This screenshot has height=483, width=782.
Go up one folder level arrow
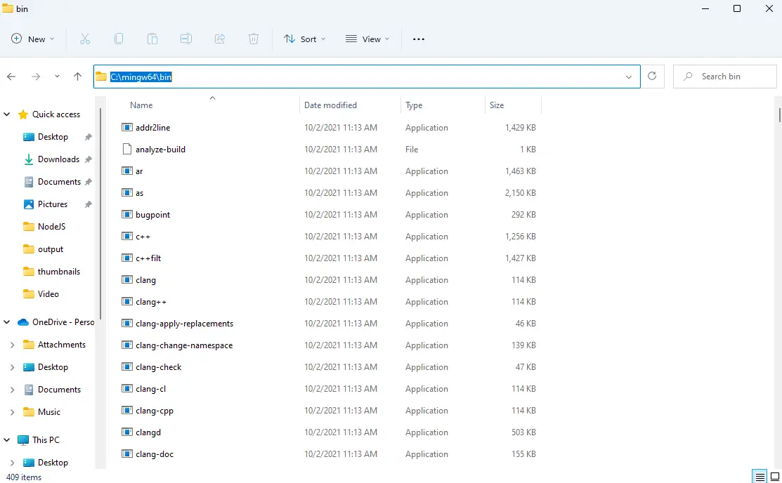point(78,77)
